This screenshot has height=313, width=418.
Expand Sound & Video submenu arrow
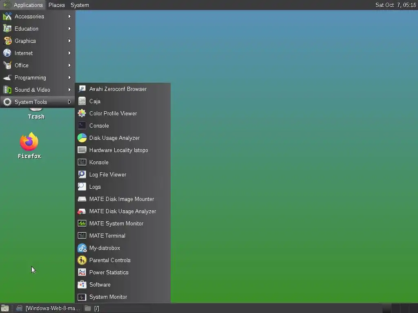(69, 90)
